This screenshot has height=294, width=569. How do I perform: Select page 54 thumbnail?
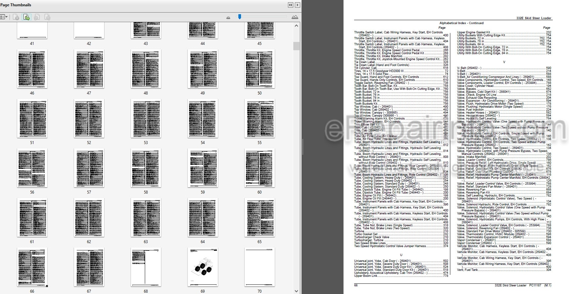tap(203, 118)
